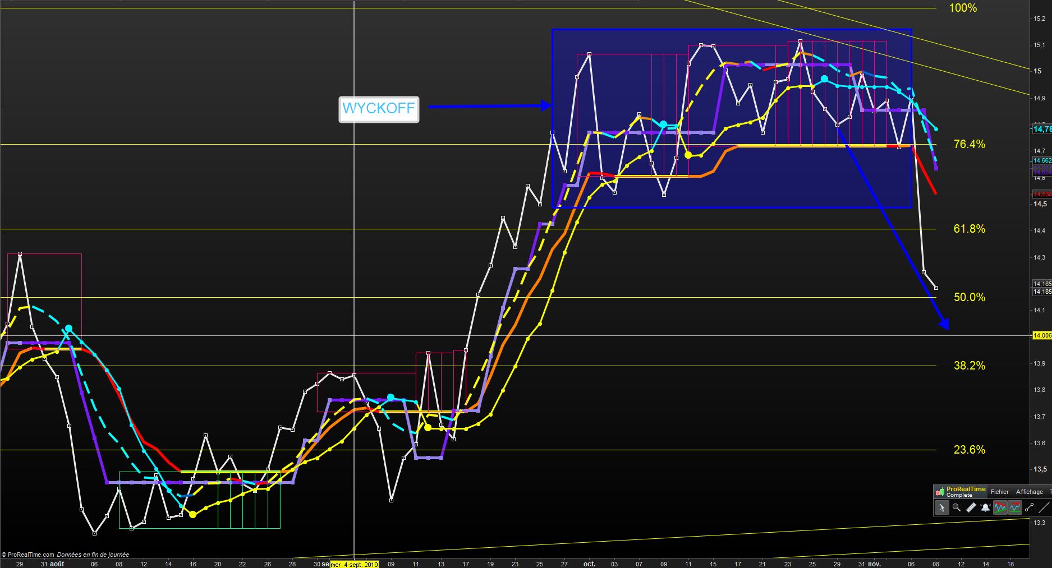Click the yellow 14,006 price axis label

pyautogui.click(x=1042, y=335)
